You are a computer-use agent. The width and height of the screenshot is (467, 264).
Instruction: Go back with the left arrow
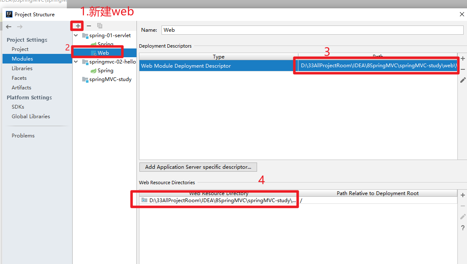(x=9, y=27)
